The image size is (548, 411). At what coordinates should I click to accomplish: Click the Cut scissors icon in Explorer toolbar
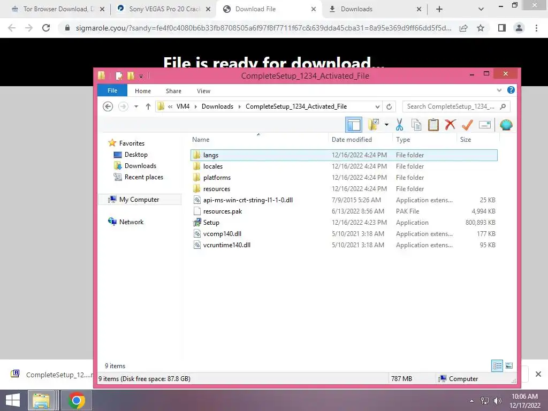pos(399,125)
